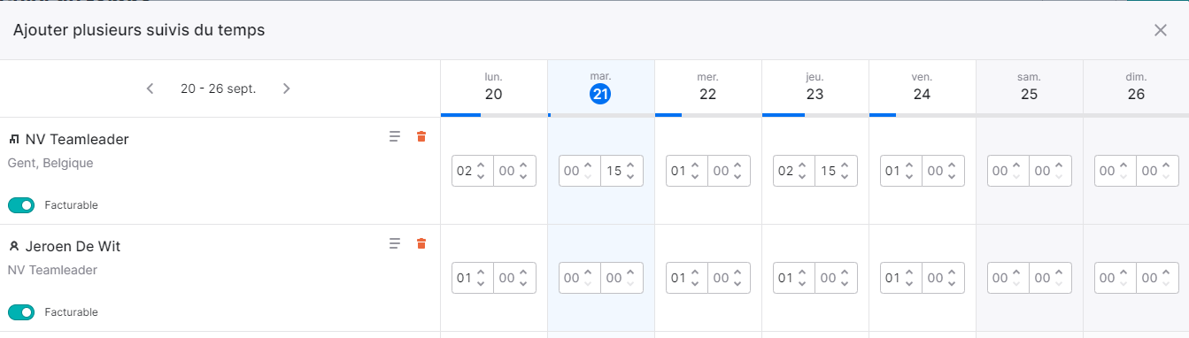Toggle Facturable switch for NV Teamleader
This screenshot has width=1189, height=338.
(x=21, y=205)
